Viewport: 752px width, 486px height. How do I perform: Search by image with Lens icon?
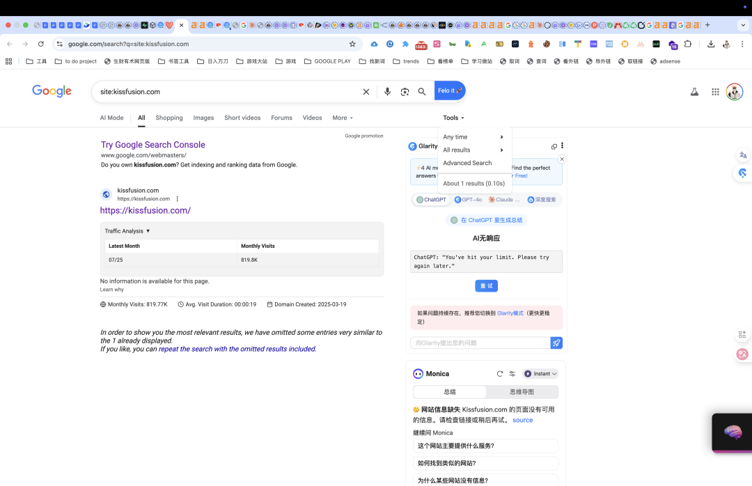point(405,92)
